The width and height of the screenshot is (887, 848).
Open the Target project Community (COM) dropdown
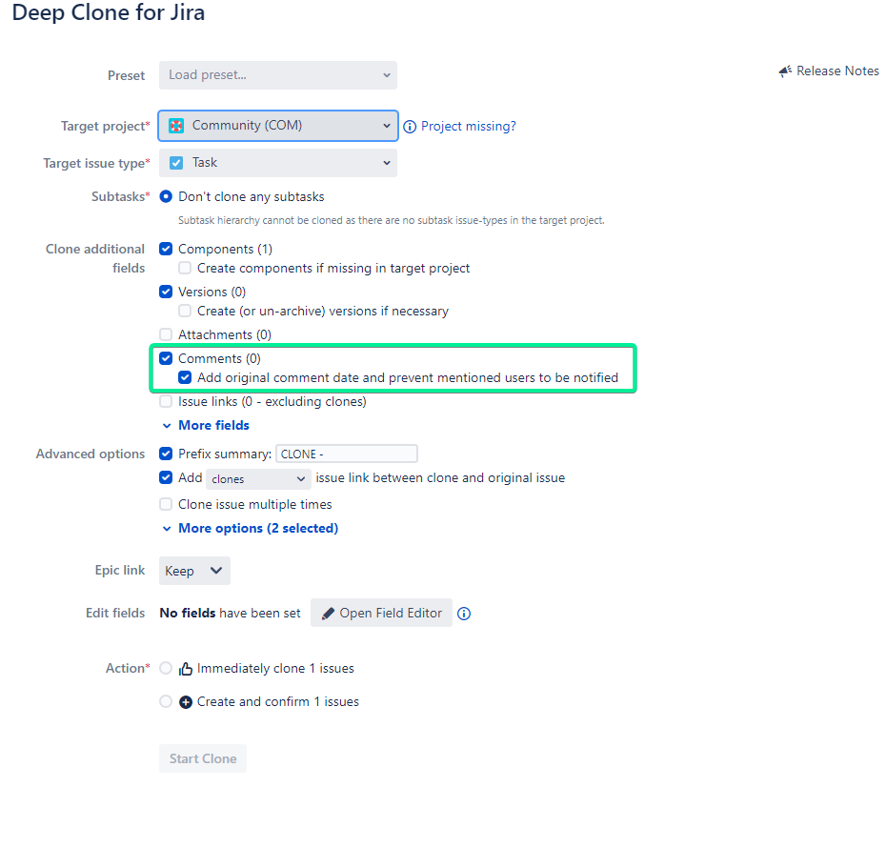278,126
